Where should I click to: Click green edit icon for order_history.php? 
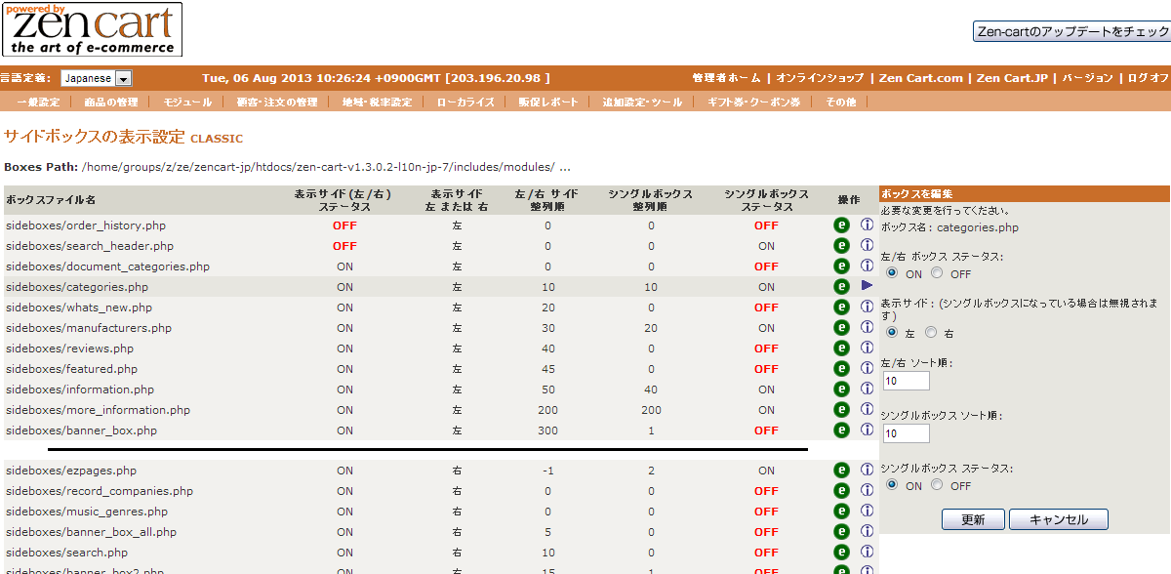841,225
